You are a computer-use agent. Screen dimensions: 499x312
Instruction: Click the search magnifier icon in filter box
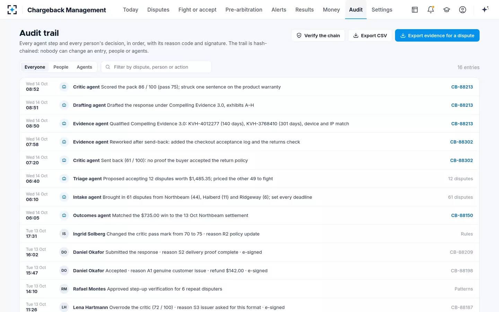click(108, 67)
